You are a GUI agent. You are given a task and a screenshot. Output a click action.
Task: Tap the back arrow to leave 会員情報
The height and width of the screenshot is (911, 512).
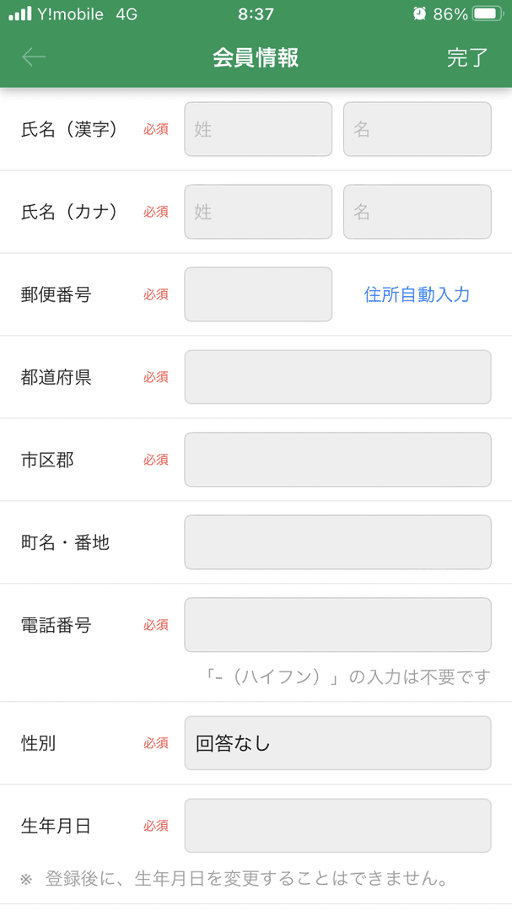[32, 58]
